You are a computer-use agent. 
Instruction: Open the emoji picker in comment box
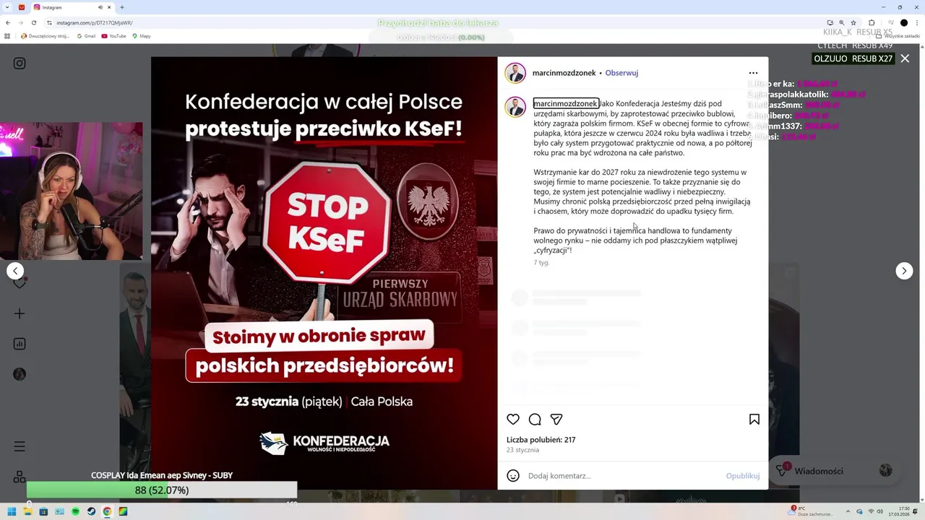coord(513,476)
